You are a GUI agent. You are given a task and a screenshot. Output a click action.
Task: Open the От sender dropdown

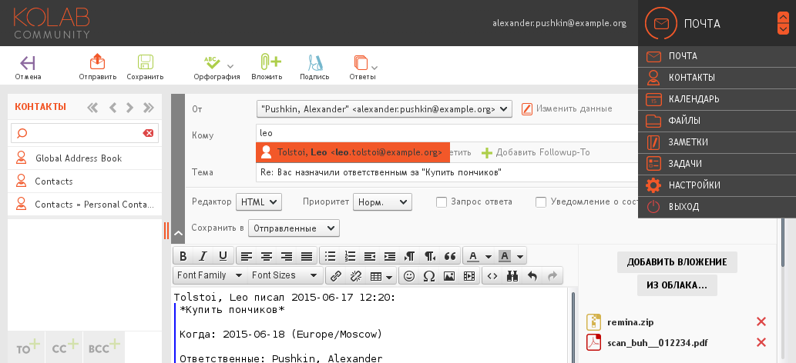click(385, 108)
